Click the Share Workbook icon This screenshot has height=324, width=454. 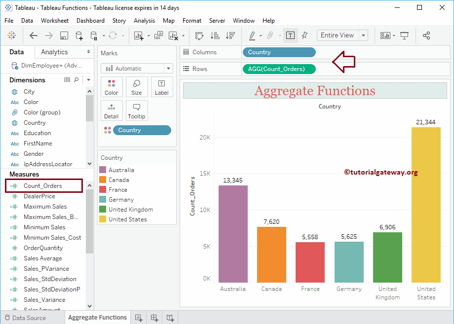pyautogui.click(x=425, y=35)
